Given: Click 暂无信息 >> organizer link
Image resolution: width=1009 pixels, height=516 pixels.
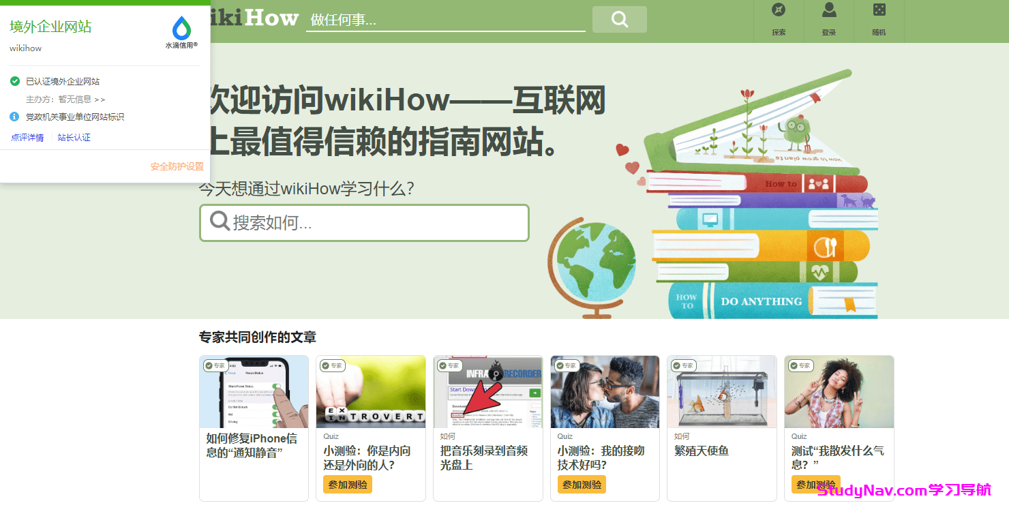Looking at the screenshot, I should 82,99.
